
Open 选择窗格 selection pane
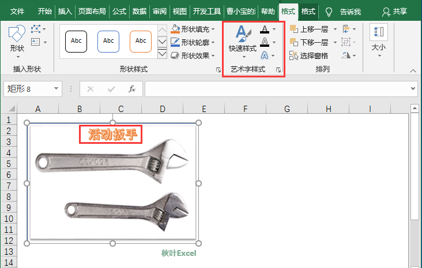click(x=309, y=55)
